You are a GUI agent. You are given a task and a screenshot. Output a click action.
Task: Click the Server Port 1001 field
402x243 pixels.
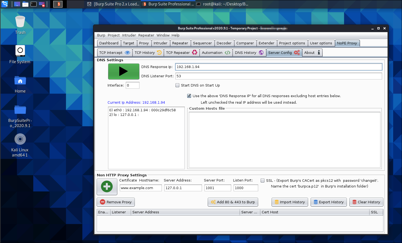(x=218, y=188)
